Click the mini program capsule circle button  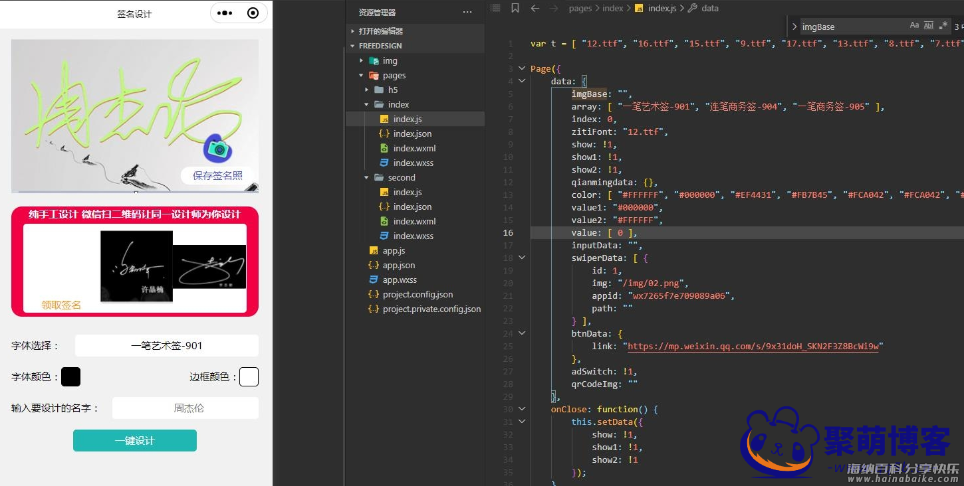tap(253, 13)
